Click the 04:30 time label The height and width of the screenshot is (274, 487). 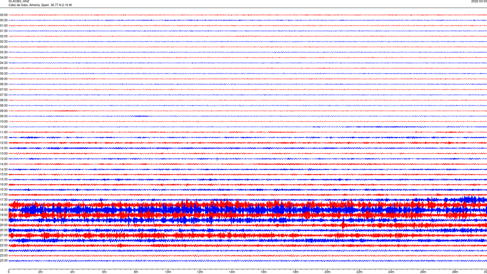pos(4,63)
